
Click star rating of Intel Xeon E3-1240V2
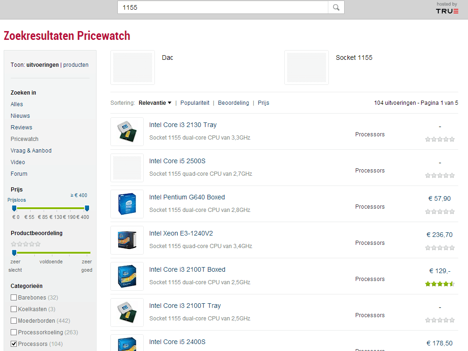tap(440, 248)
